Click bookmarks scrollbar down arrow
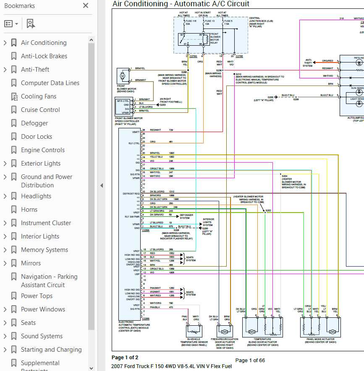Image resolution: width=364 pixels, height=371 pixels. (91, 368)
